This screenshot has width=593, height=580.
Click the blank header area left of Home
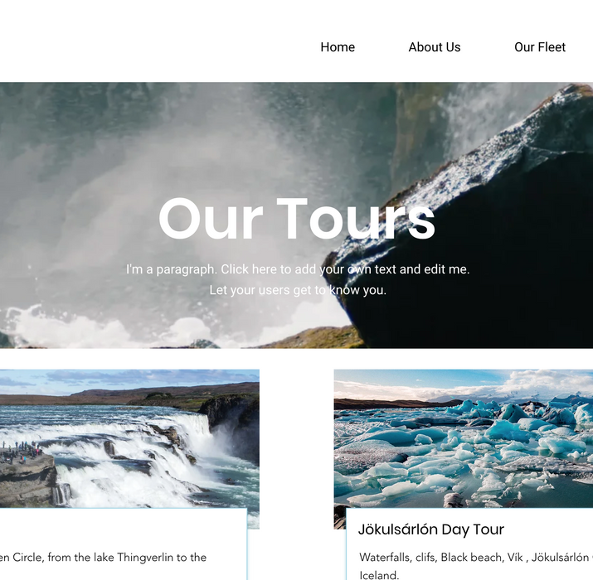point(151,41)
